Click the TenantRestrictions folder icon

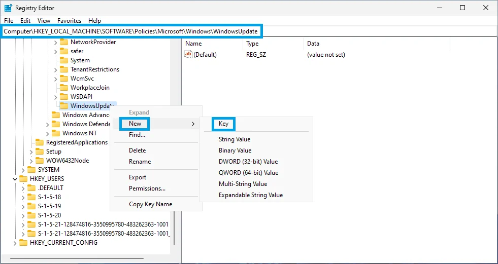[64, 69]
